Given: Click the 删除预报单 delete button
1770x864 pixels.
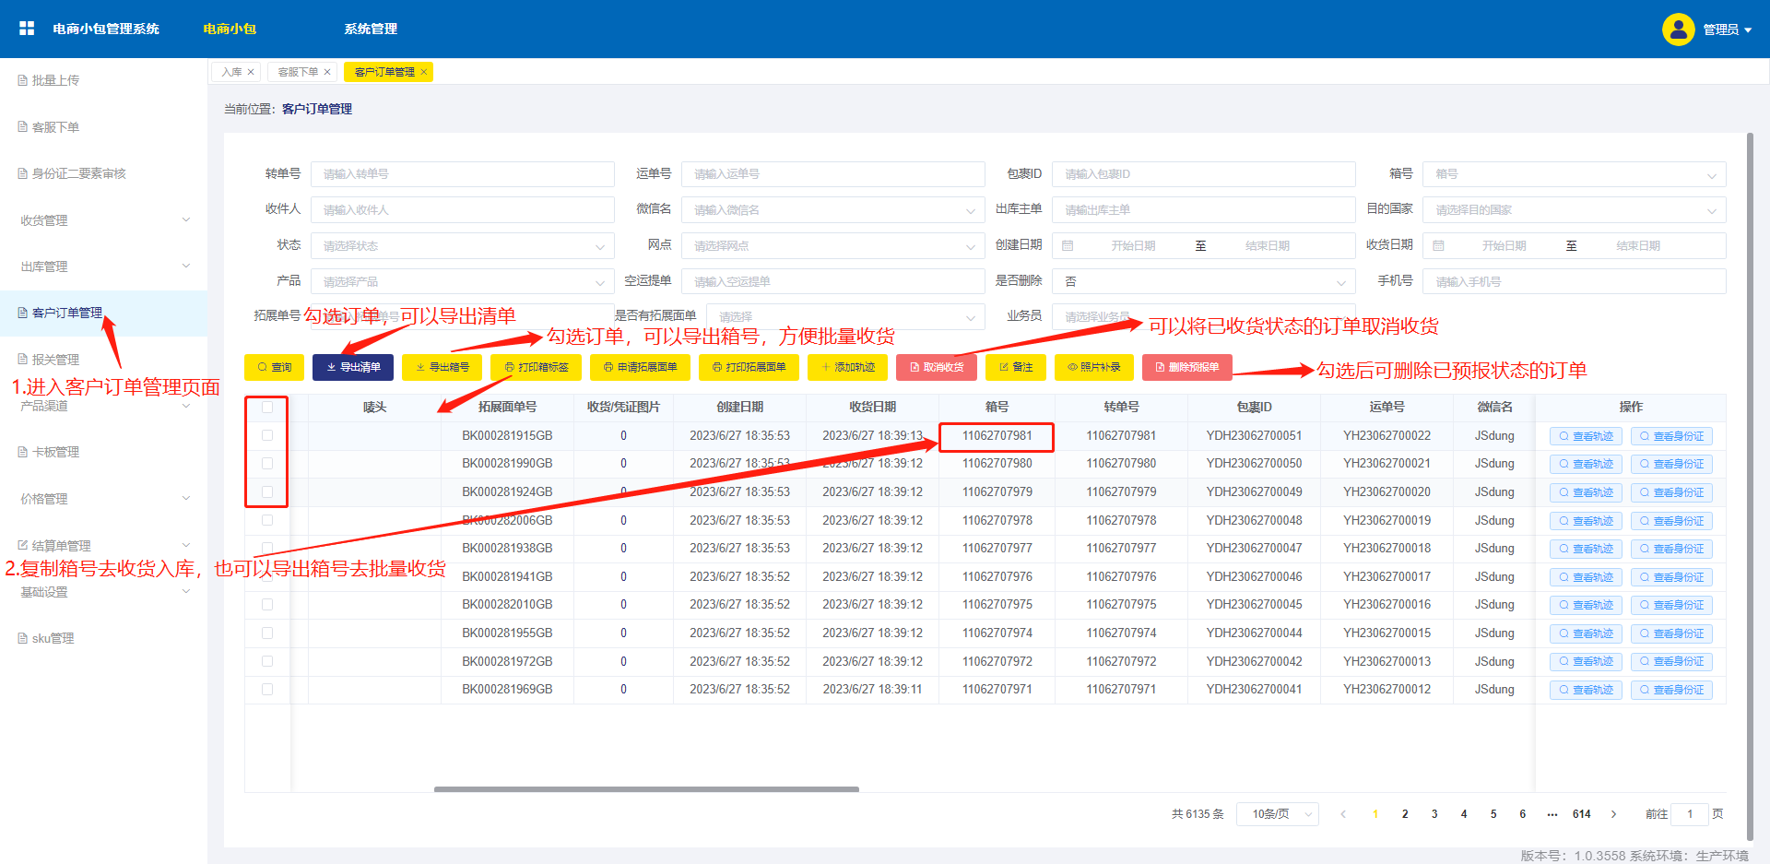Looking at the screenshot, I should pyautogui.click(x=1186, y=367).
